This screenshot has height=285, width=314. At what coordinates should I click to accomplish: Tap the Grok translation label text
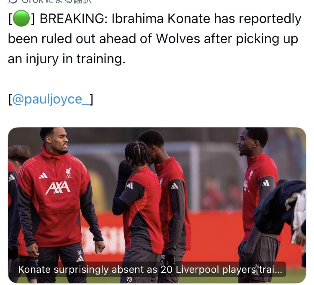[x=57, y=1]
